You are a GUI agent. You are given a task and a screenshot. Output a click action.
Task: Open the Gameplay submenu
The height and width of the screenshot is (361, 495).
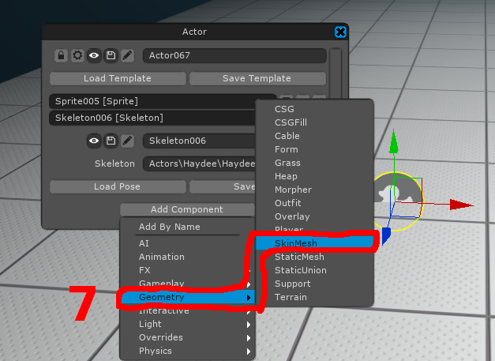click(x=187, y=284)
